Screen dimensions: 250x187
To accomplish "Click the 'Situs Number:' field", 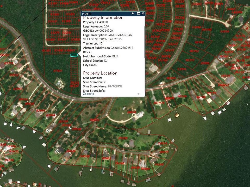I will (92, 78).
